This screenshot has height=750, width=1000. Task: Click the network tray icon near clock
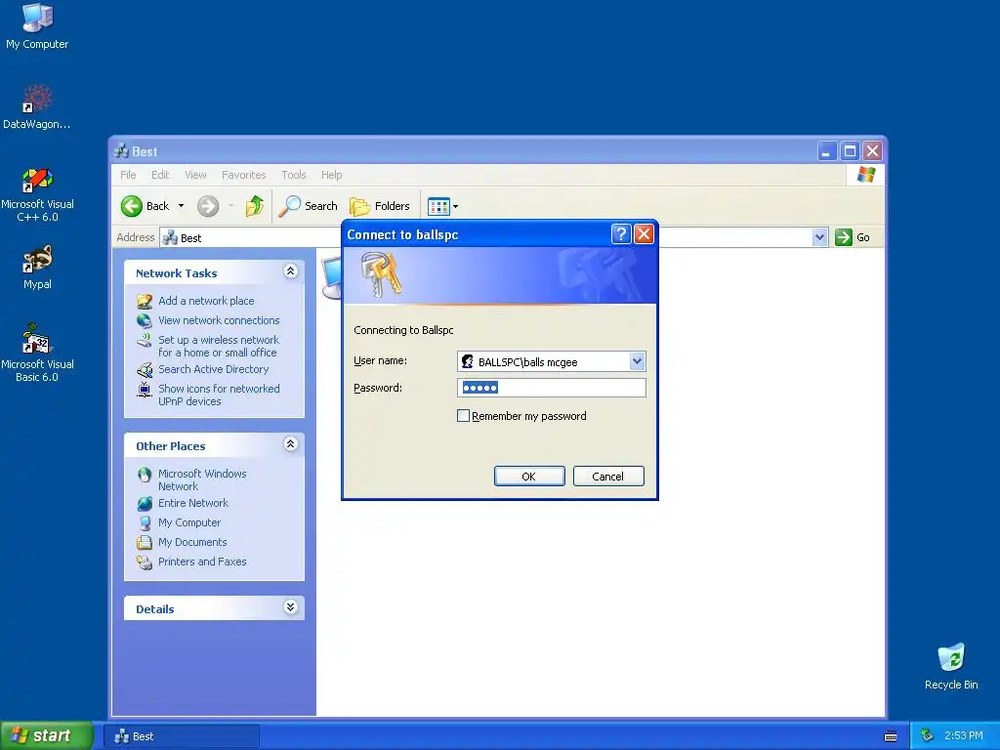tap(928, 735)
